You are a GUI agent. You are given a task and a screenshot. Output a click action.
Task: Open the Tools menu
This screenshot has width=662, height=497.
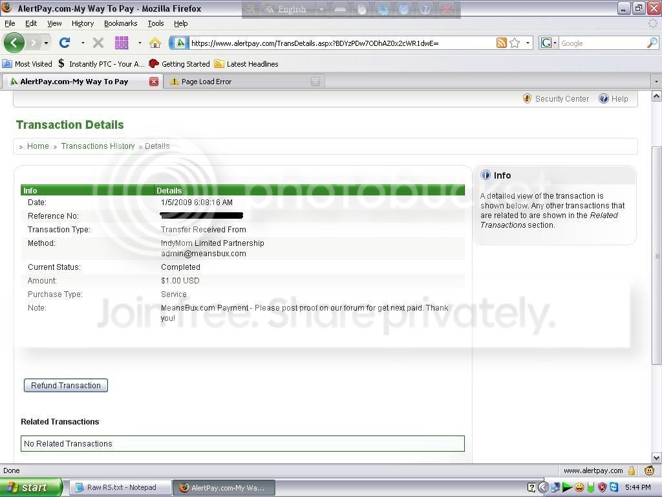[155, 23]
